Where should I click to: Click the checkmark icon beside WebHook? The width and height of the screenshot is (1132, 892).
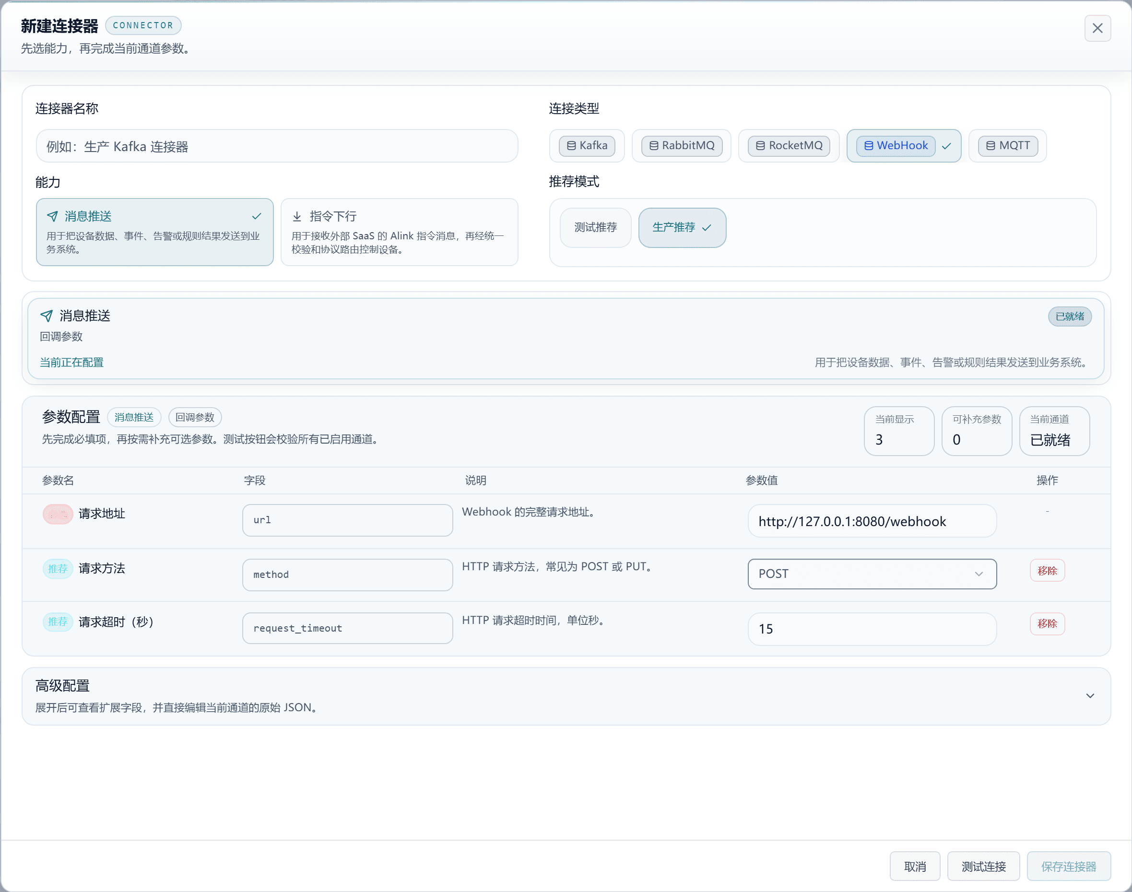[946, 146]
